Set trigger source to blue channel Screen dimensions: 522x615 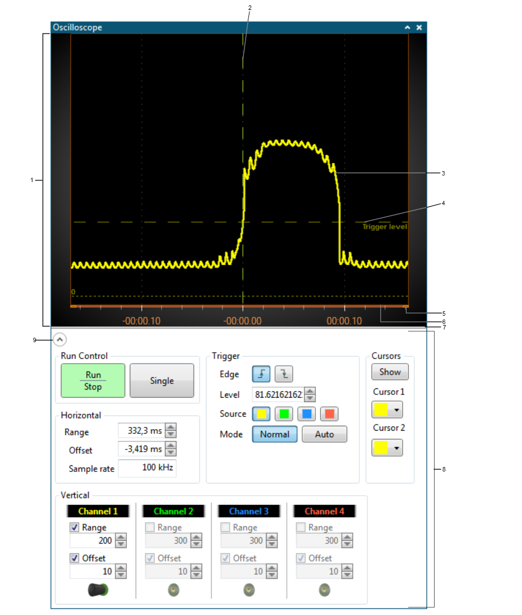(x=306, y=414)
